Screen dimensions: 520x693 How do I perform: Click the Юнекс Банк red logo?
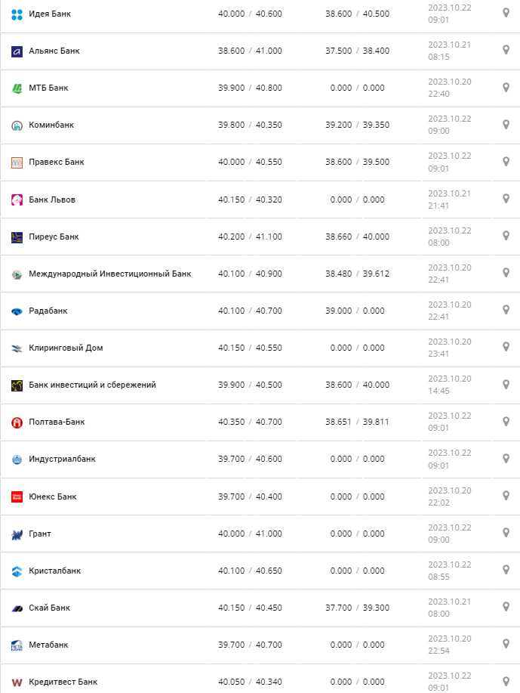(17, 497)
